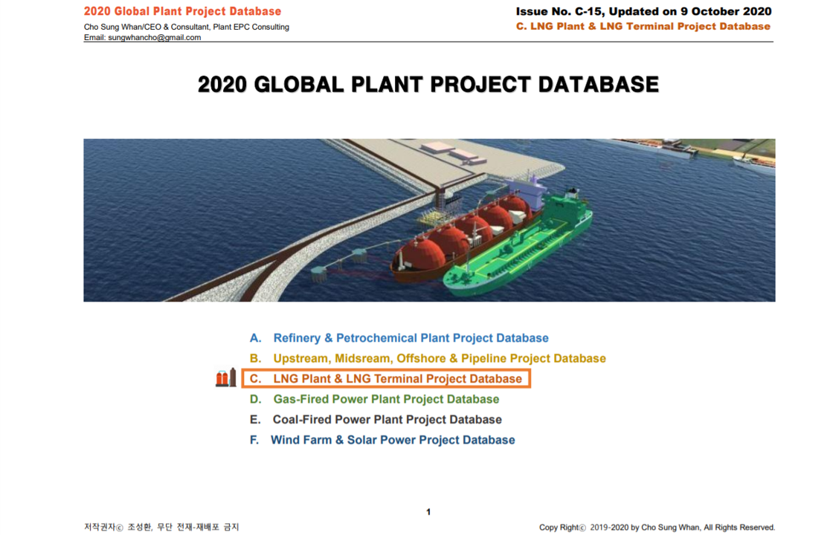
Task: Click the red header 2020 Global Plant Project Database
Action: 183,11
